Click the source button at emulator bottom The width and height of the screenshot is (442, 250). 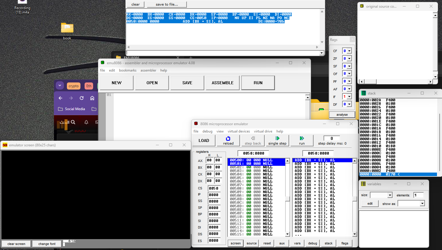point(252,243)
